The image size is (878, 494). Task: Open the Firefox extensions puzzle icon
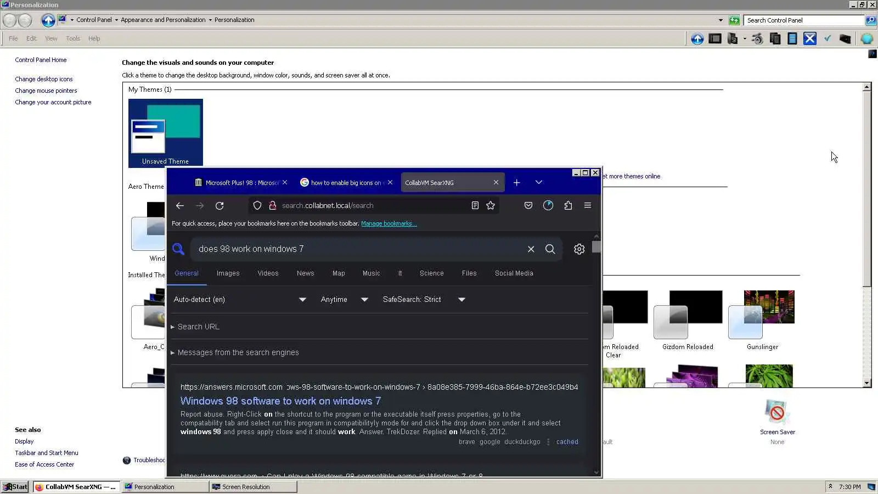(x=568, y=205)
